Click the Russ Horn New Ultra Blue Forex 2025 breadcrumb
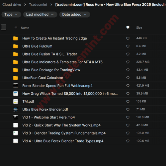Image resolution: width=166 pixels, height=166 pixels. click(111, 5)
